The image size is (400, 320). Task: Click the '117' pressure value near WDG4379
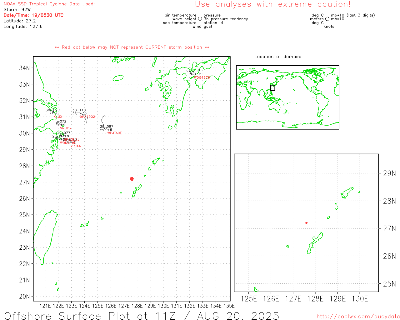point(197,71)
